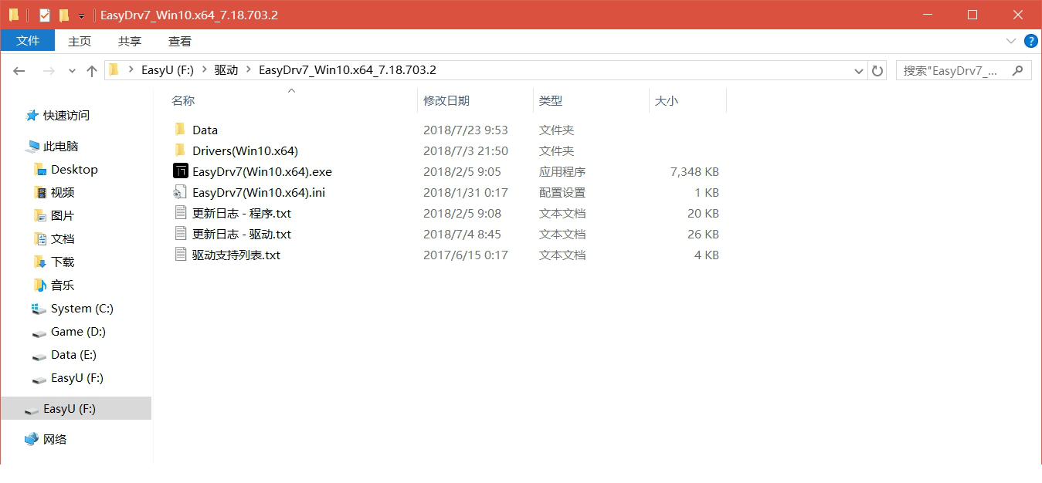Click the 快速访问 star icon
This screenshot has width=1042, height=483.
[32, 115]
